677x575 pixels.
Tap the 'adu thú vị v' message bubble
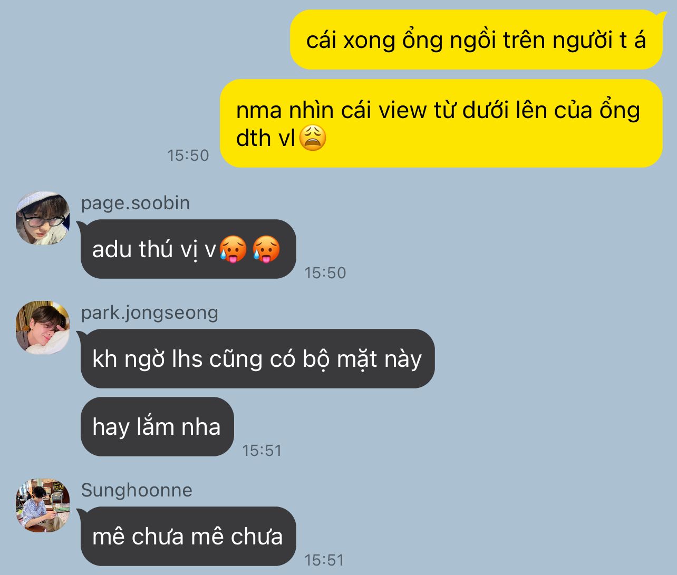click(x=188, y=249)
